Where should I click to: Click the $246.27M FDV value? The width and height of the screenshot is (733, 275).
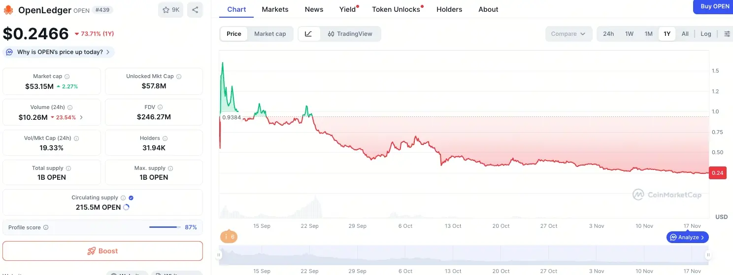[x=154, y=117]
